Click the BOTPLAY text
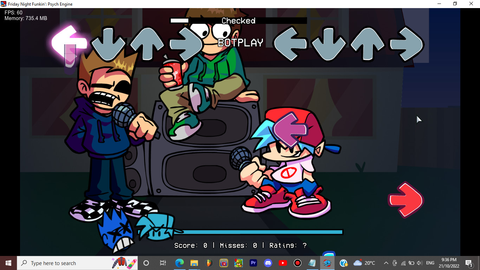480x270 pixels. click(x=240, y=43)
